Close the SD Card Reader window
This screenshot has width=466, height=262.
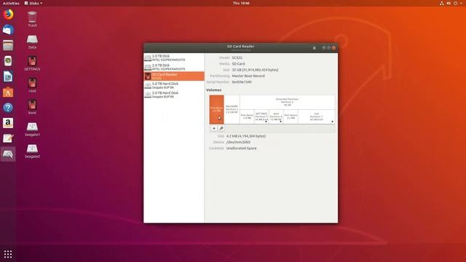coord(333,48)
